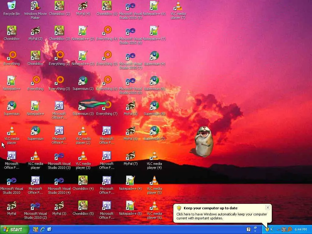The image size is (312, 234).
Task: Select the Everything (7) desktop shortcut
Action: tap(107, 108)
